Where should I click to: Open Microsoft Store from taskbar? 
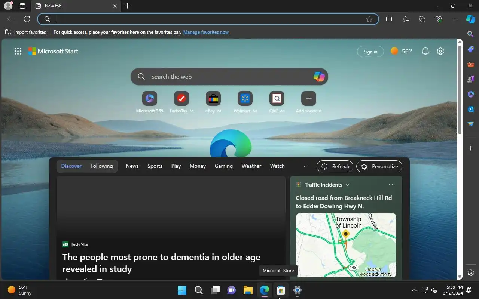click(x=281, y=290)
